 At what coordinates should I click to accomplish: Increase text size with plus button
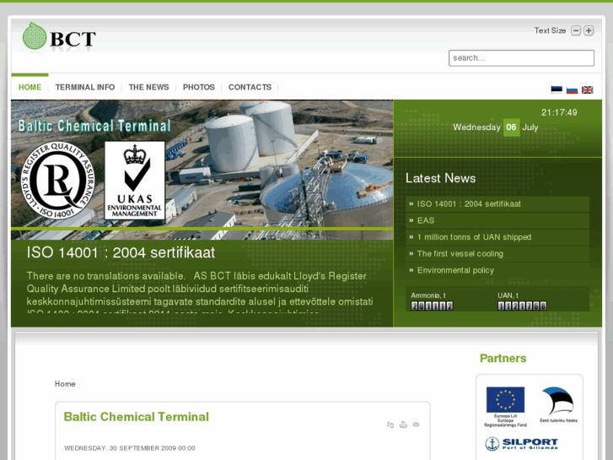(x=589, y=30)
